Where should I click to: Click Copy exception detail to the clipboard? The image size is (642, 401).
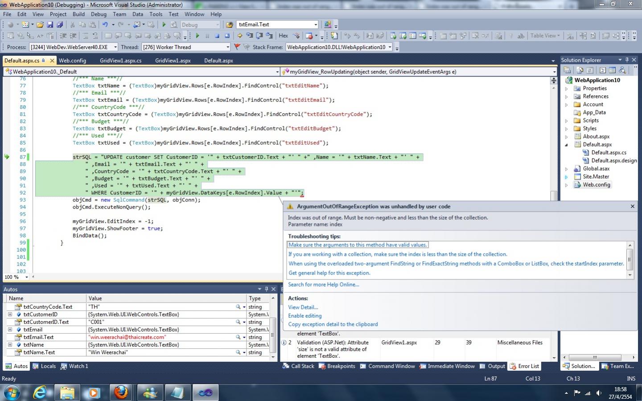[x=333, y=324]
